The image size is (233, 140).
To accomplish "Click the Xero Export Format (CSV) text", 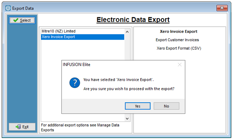I will pos(179,48).
